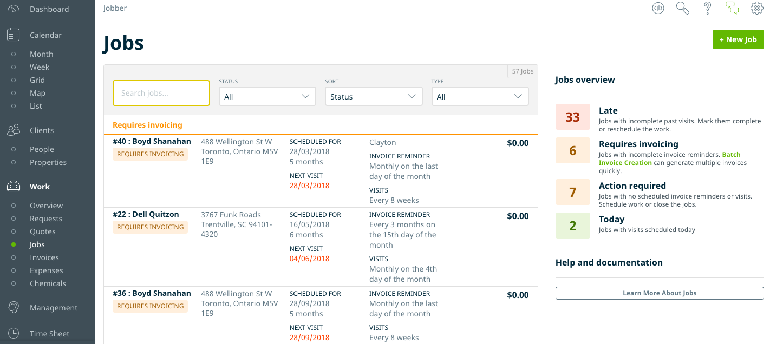Open the Management head icon in sidebar
This screenshot has width=770, height=344.
(x=14, y=308)
